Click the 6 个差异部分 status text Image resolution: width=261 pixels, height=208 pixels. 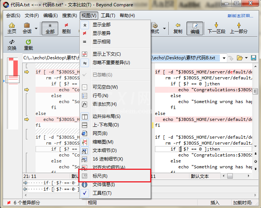click(27, 203)
